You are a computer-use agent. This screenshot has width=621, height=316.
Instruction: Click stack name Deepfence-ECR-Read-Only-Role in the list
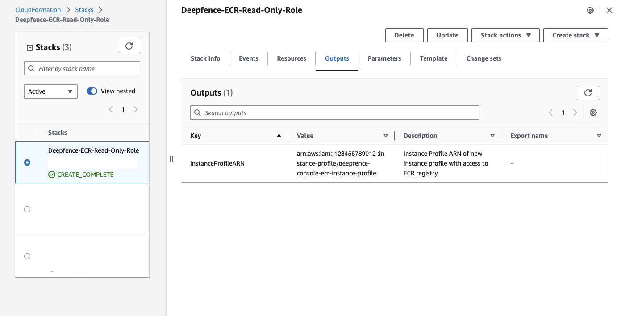click(x=94, y=150)
